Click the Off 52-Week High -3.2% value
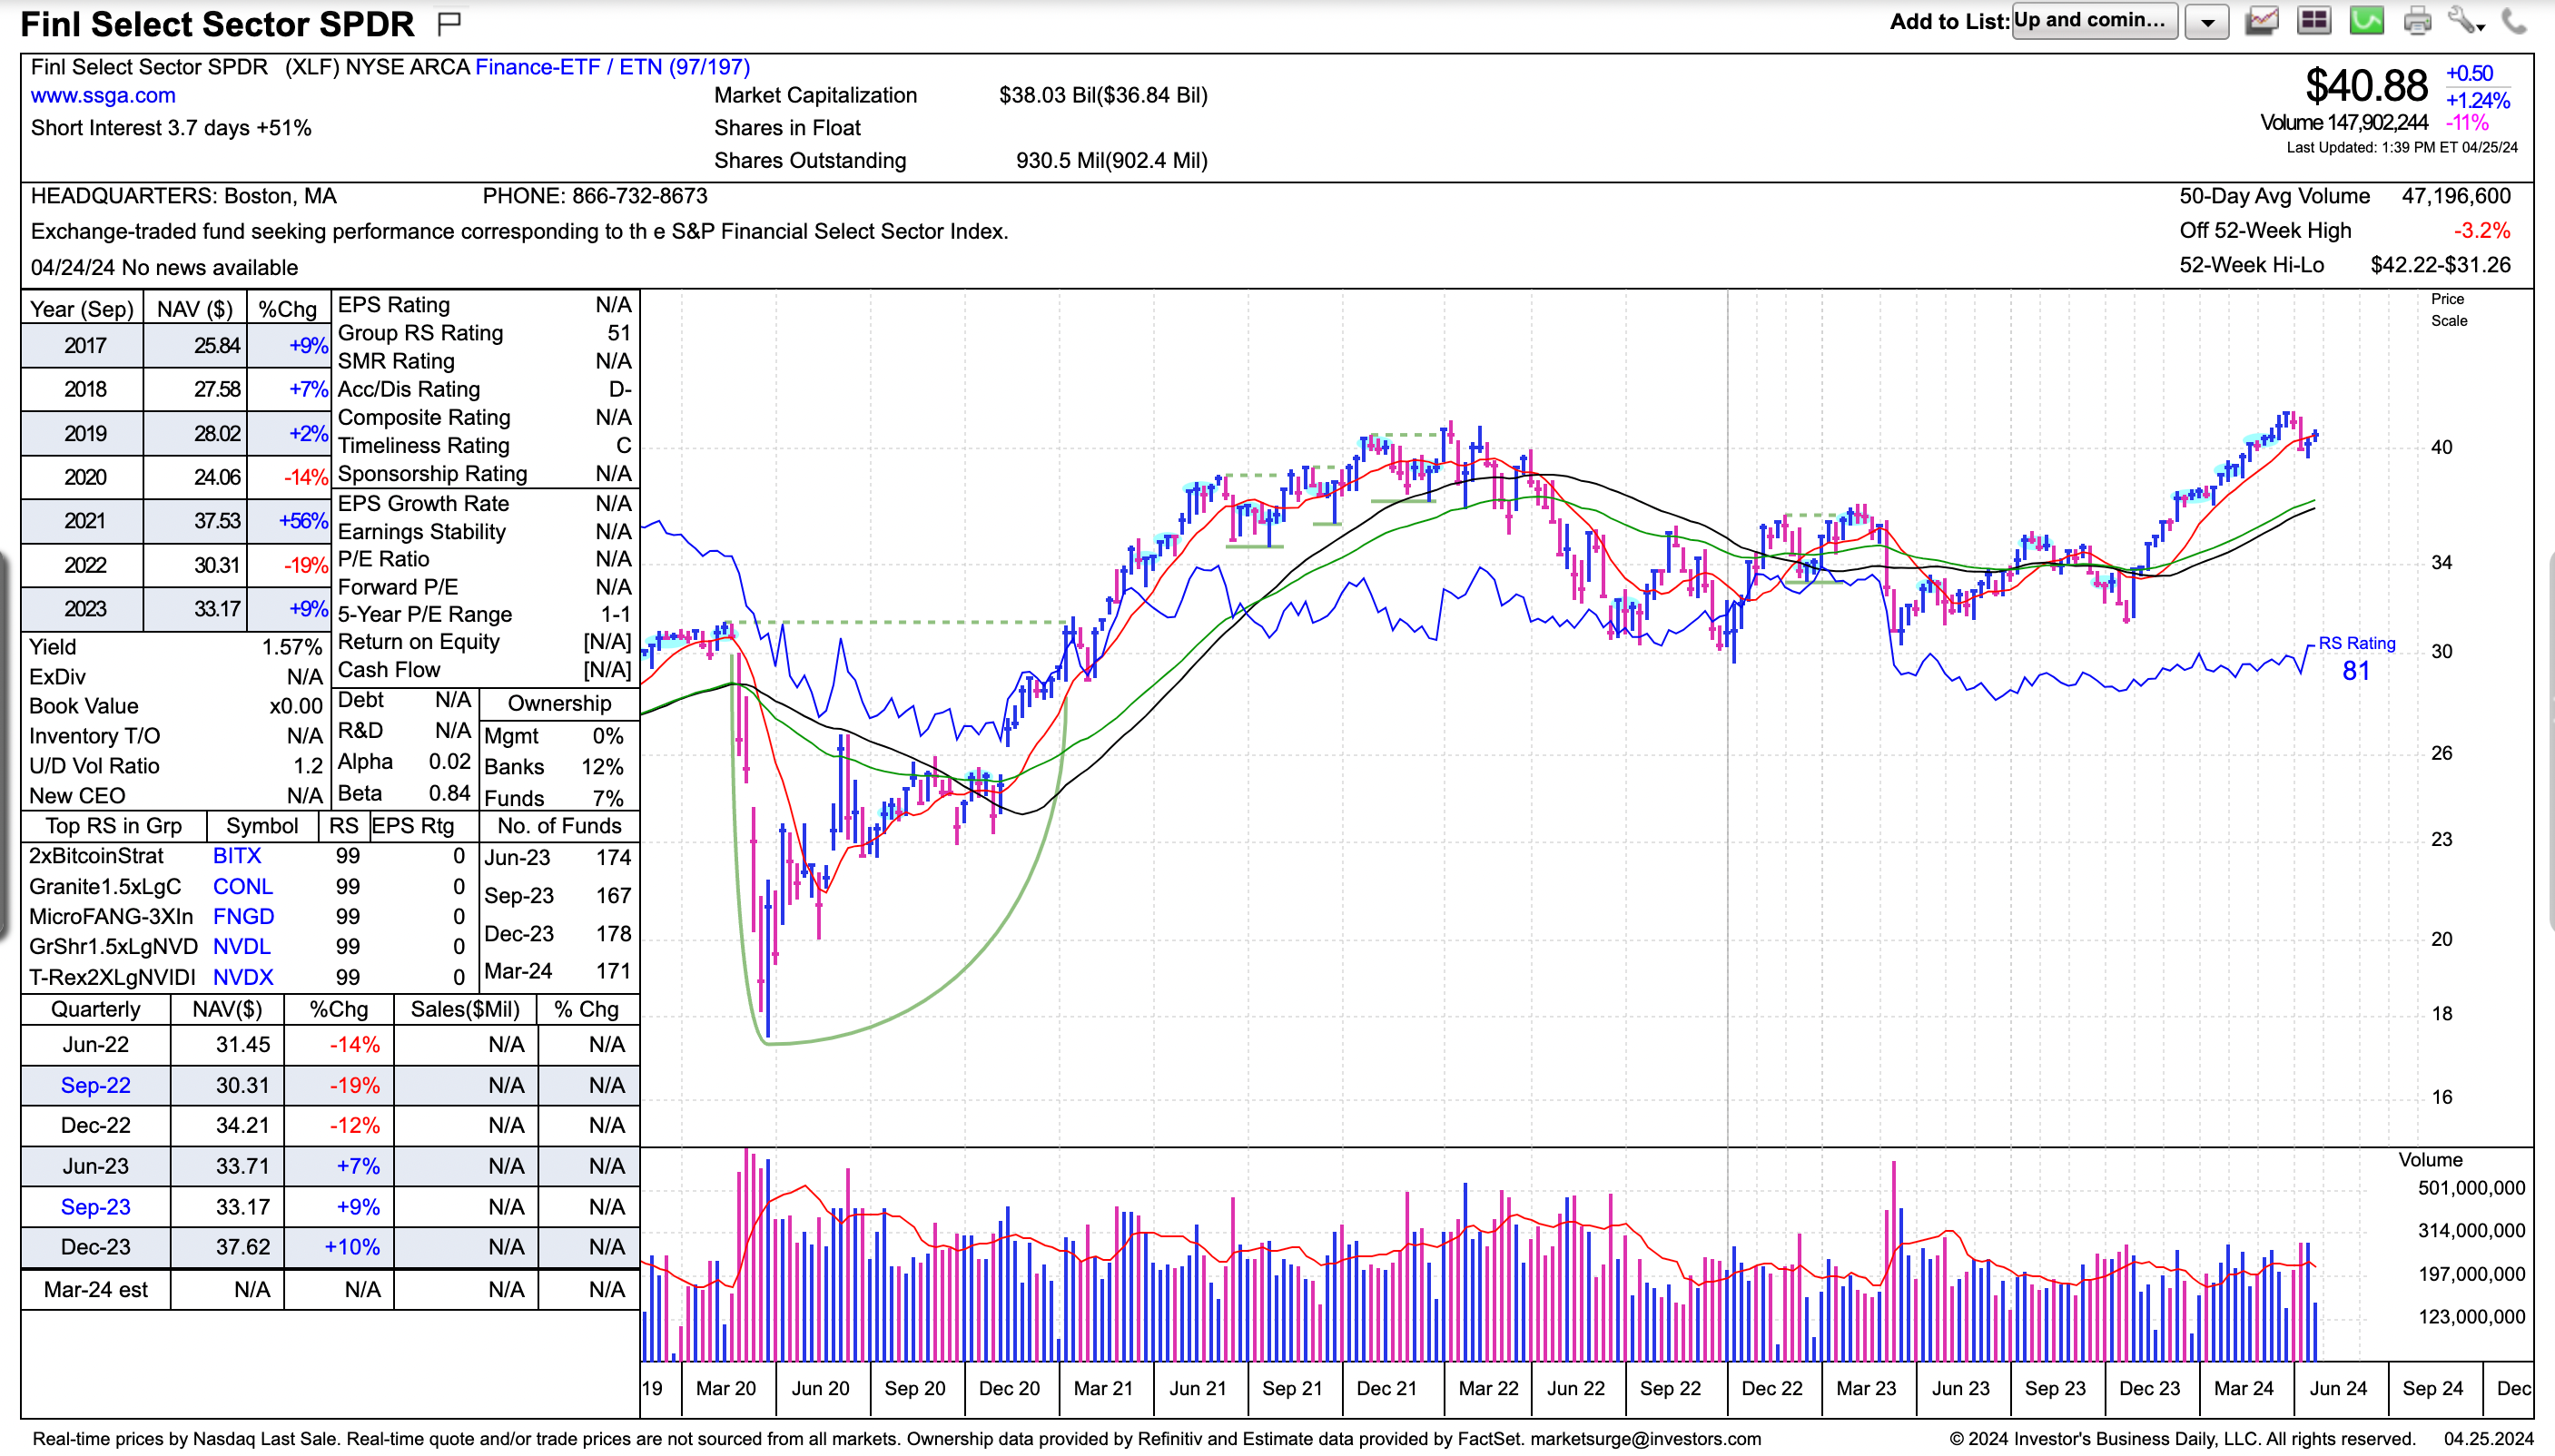This screenshot has height=1456, width=2555. pyautogui.click(x=2481, y=231)
